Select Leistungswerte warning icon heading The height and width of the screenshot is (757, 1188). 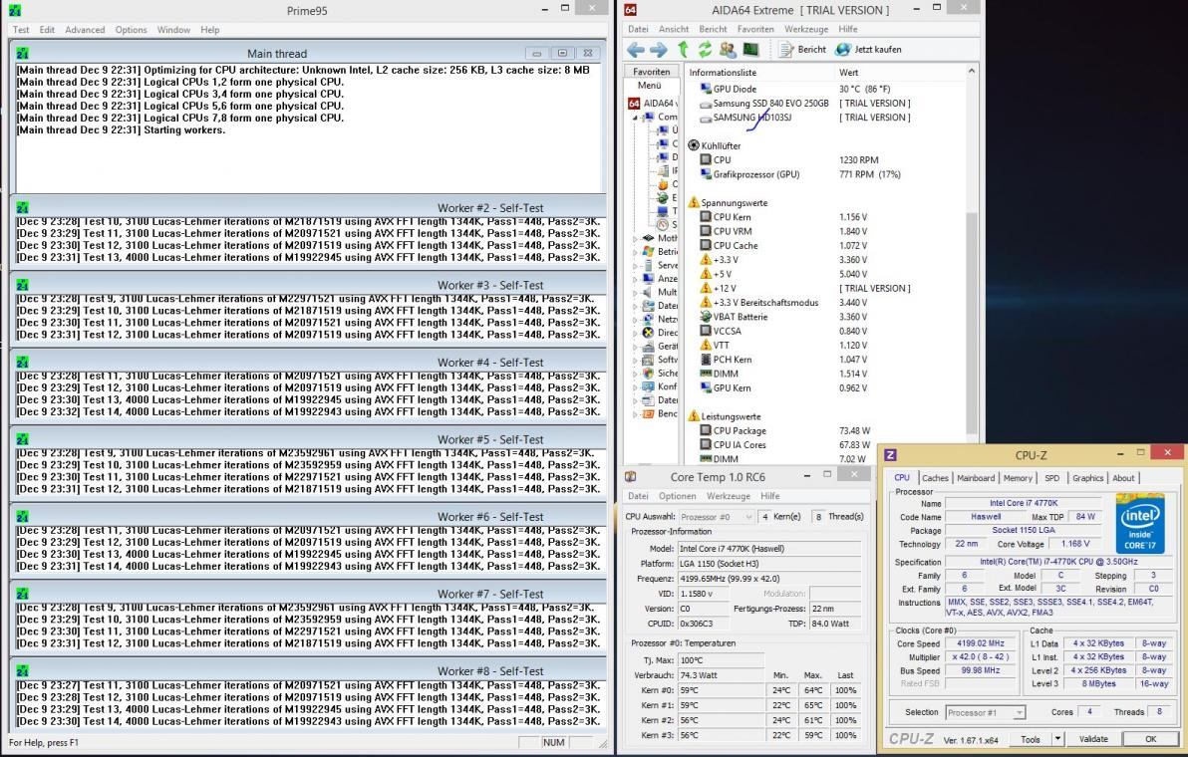pyautogui.click(x=694, y=416)
